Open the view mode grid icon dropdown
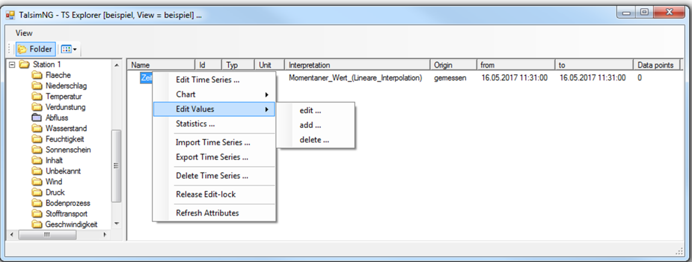 (x=69, y=49)
